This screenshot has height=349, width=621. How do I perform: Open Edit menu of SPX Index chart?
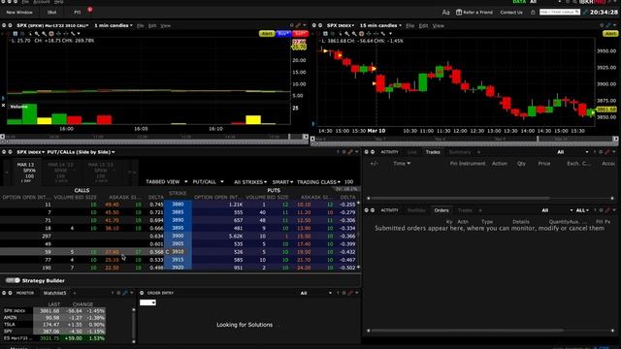pos(423,26)
